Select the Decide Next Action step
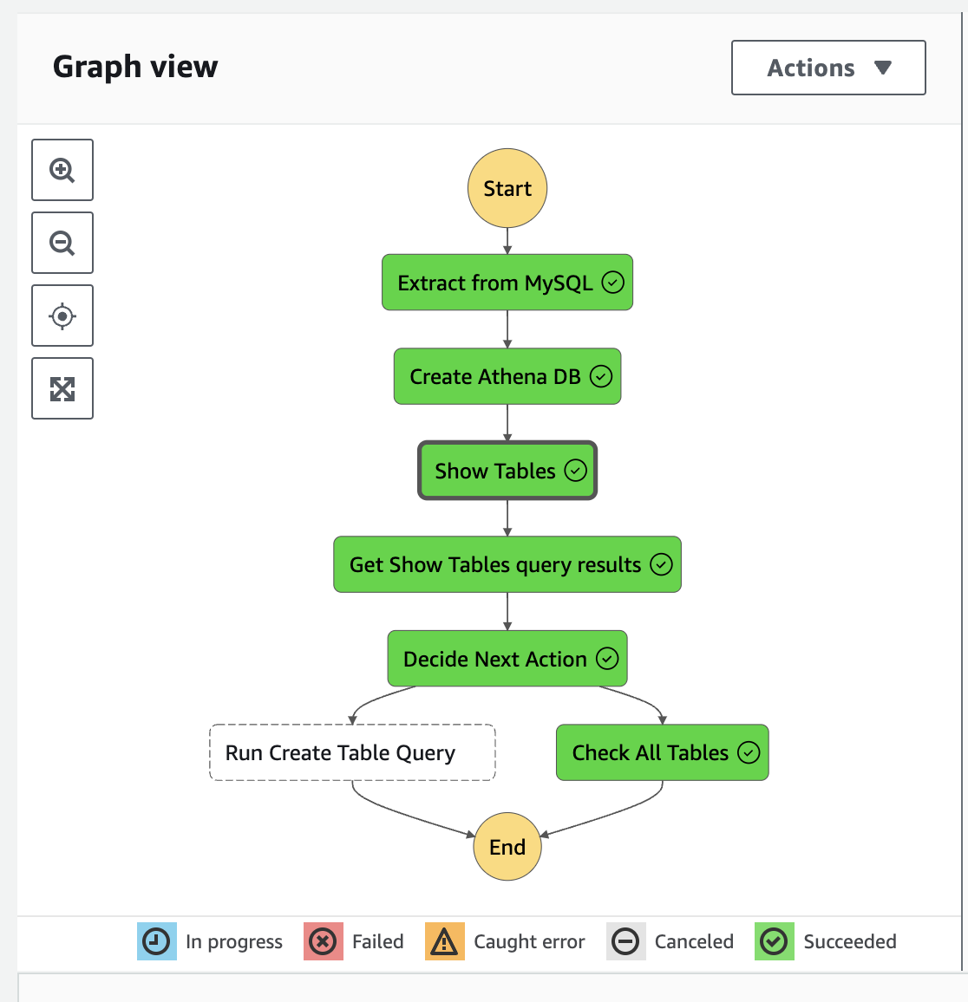This screenshot has height=1002, width=968. [x=507, y=659]
